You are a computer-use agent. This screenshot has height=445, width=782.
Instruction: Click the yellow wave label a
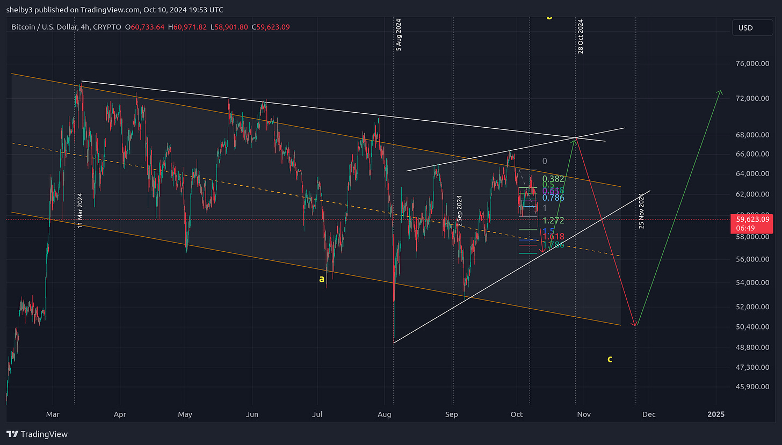[x=322, y=279]
